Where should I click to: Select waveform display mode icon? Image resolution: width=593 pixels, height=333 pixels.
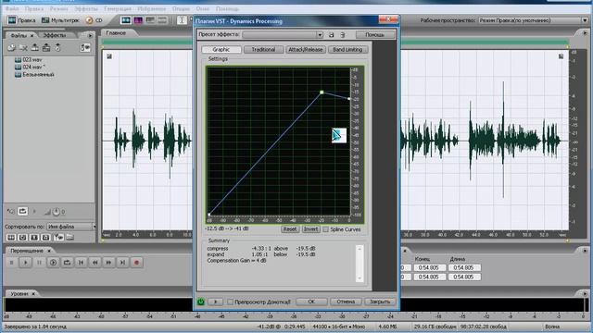[126, 20]
